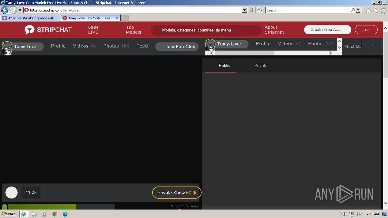The height and width of the screenshot is (218, 388).
Task: Open the recent pages dropdown arrow
Action: (20, 10)
